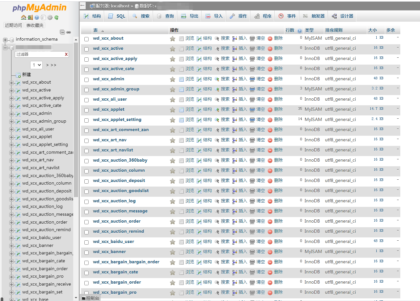Collapse all tree nodes in navigation panel

(x=62, y=32)
